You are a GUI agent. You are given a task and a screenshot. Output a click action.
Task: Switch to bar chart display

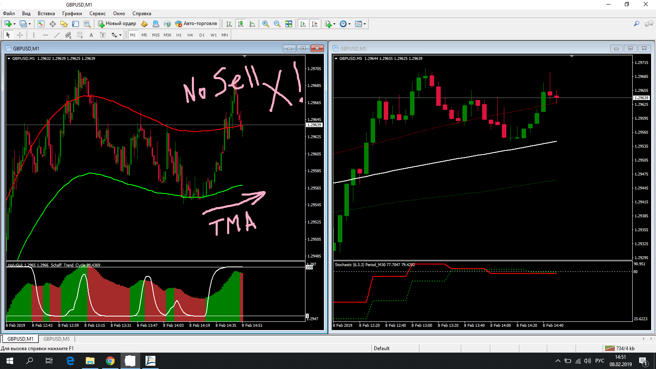229,24
